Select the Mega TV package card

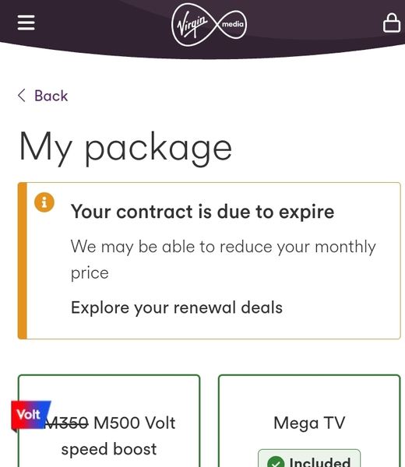point(309,420)
